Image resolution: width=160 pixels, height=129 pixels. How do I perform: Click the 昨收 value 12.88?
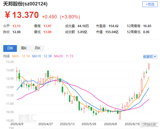(16, 32)
